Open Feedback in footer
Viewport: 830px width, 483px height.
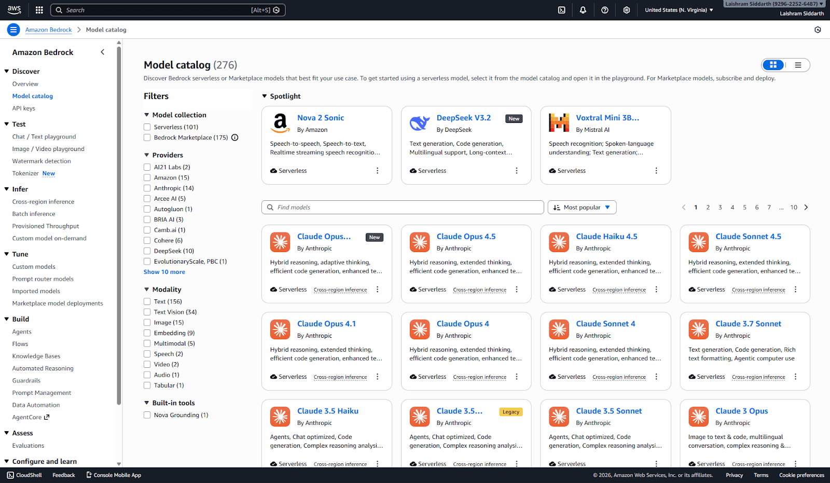click(x=64, y=475)
